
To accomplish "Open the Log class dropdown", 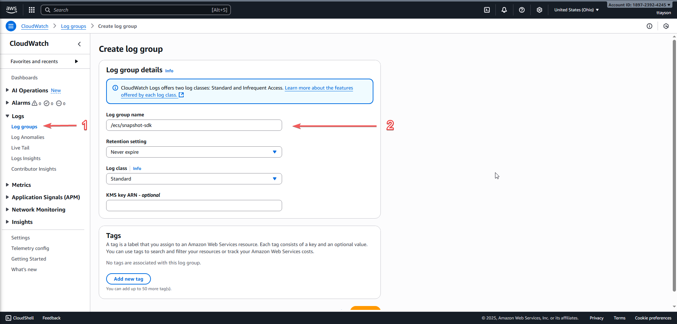I will pyautogui.click(x=194, y=179).
